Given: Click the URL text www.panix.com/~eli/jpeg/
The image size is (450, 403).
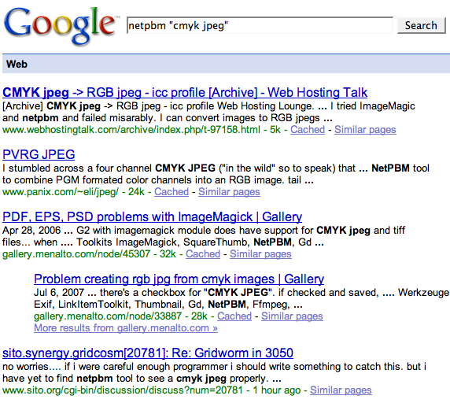Looking at the screenshot, I should [61, 191].
